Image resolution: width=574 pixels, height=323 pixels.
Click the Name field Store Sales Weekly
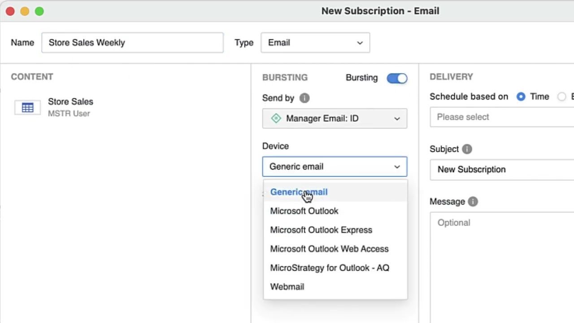click(132, 43)
